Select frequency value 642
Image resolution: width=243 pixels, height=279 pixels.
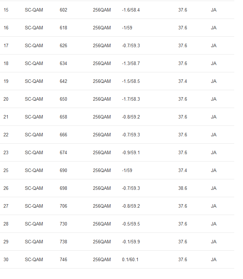(63, 81)
